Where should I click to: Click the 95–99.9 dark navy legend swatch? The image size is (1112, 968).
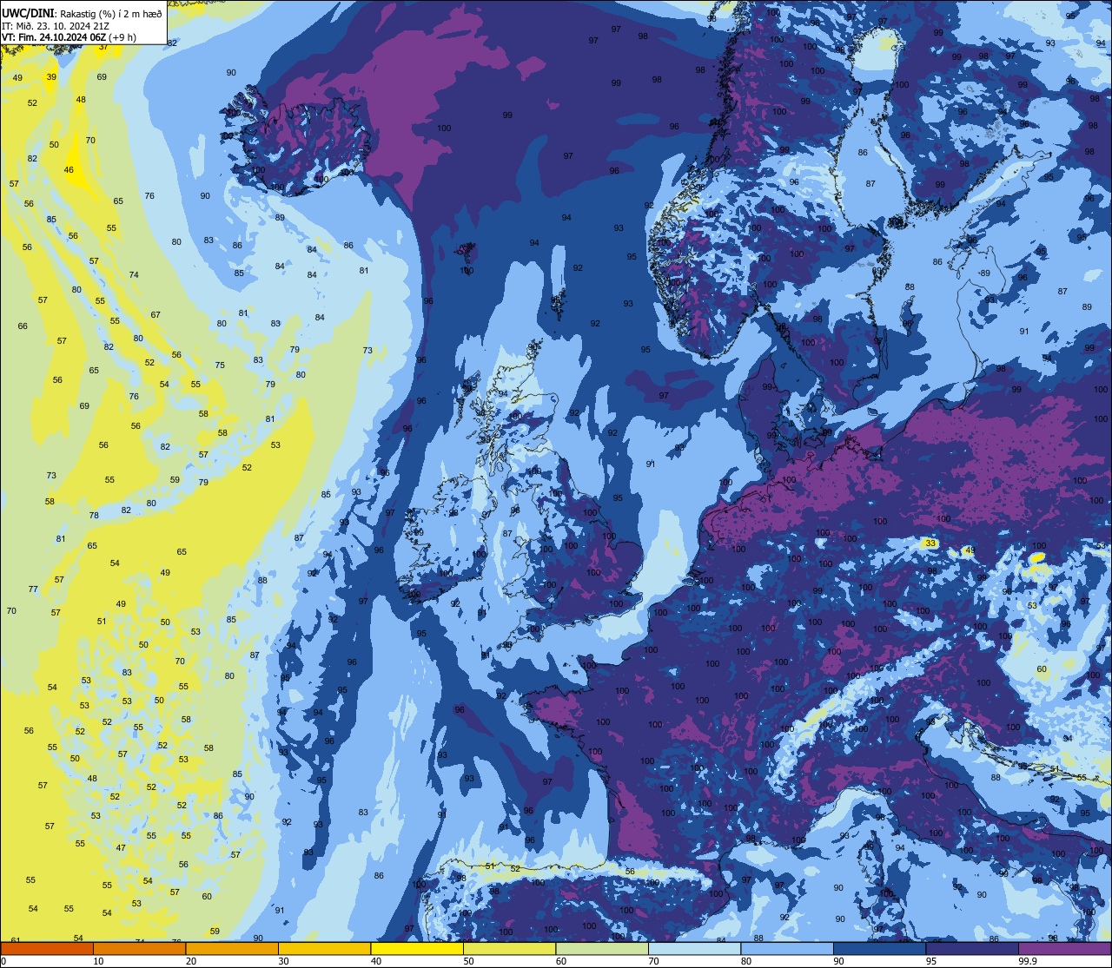click(x=972, y=948)
